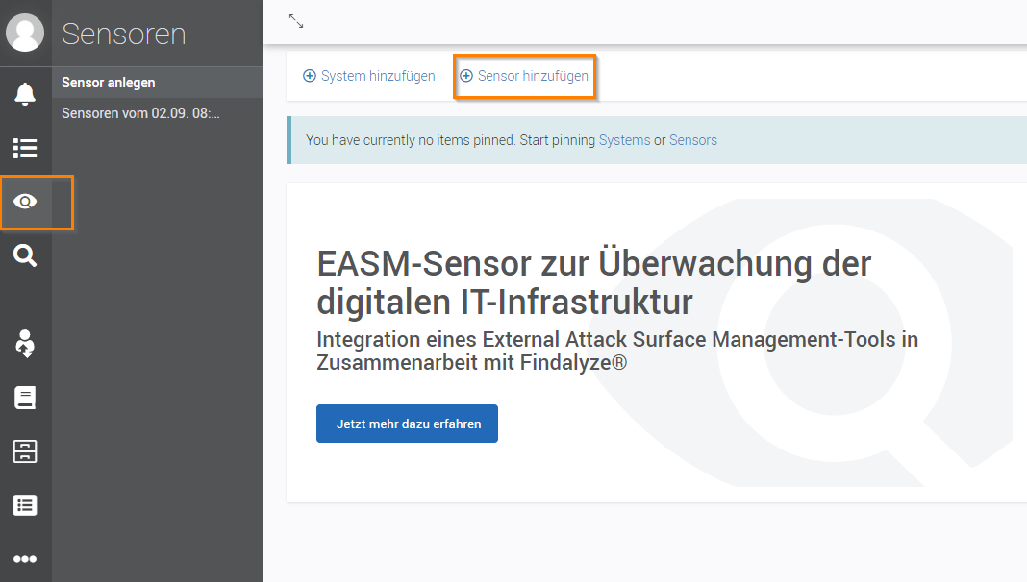Image resolution: width=1027 pixels, height=582 pixels.
Task: Click 'Sensor hinzufügen'
Action: pos(524,76)
